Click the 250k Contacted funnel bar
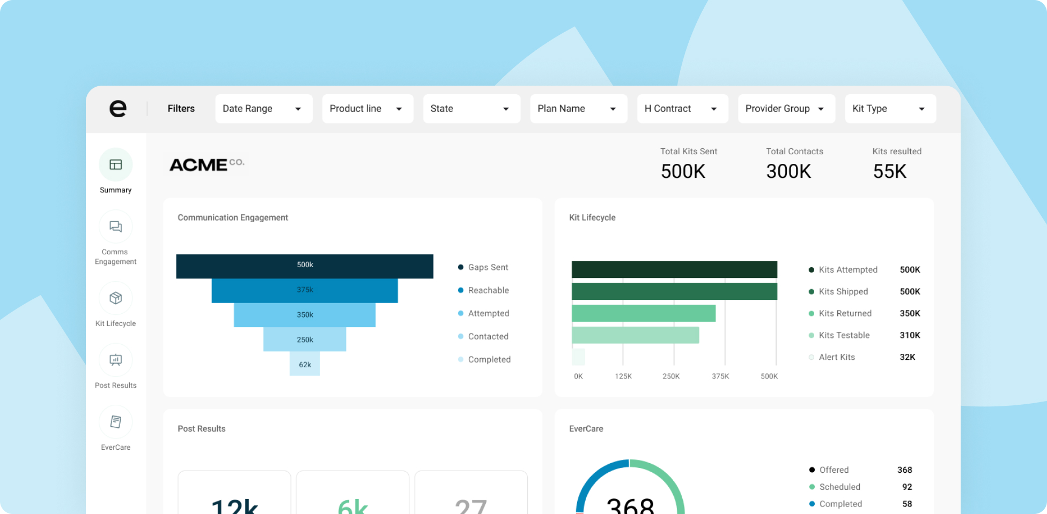This screenshot has width=1047, height=514. [305, 339]
